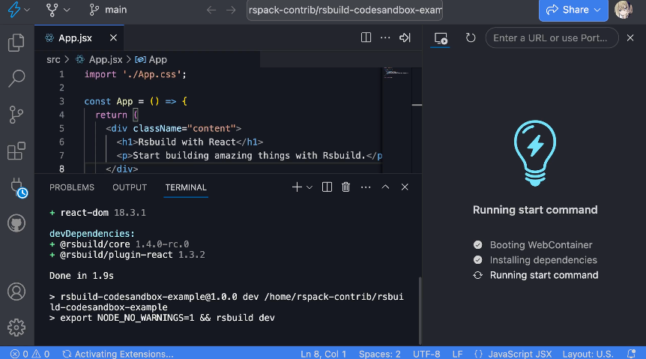Click the preview device toggle icon

click(441, 38)
